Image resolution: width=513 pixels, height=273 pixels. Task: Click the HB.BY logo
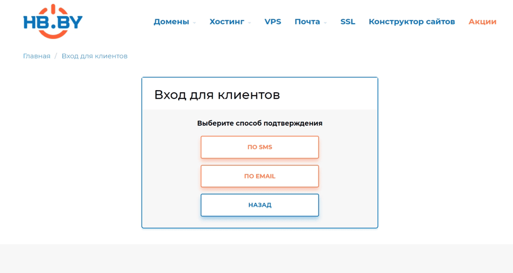[x=53, y=22]
